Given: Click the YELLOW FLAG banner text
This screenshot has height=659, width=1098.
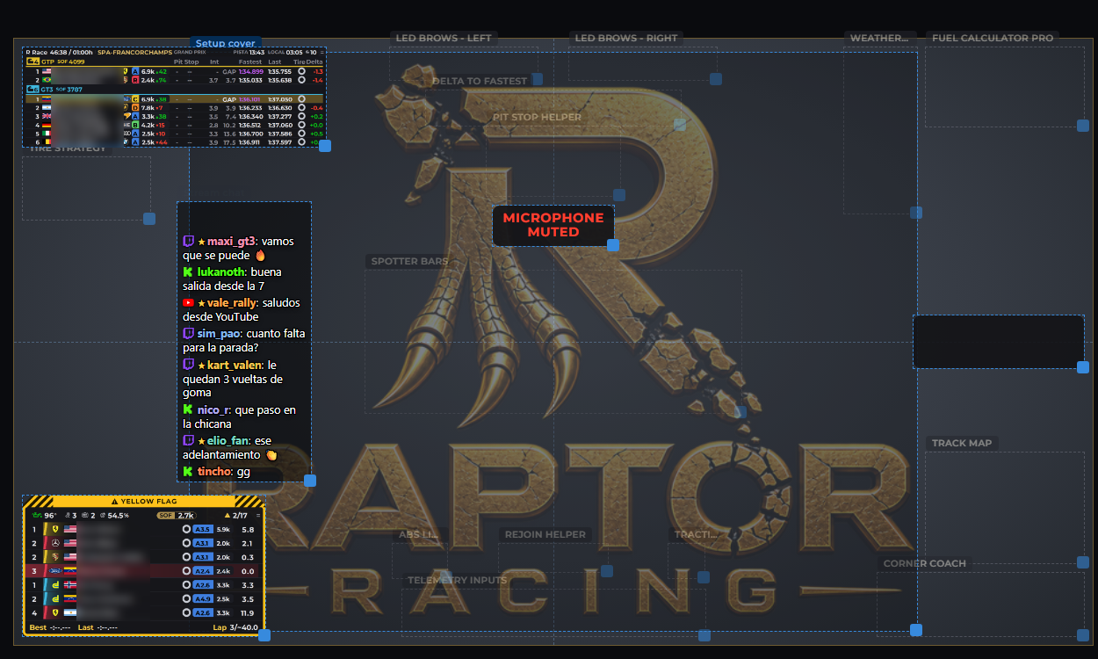Looking at the screenshot, I should click(149, 501).
